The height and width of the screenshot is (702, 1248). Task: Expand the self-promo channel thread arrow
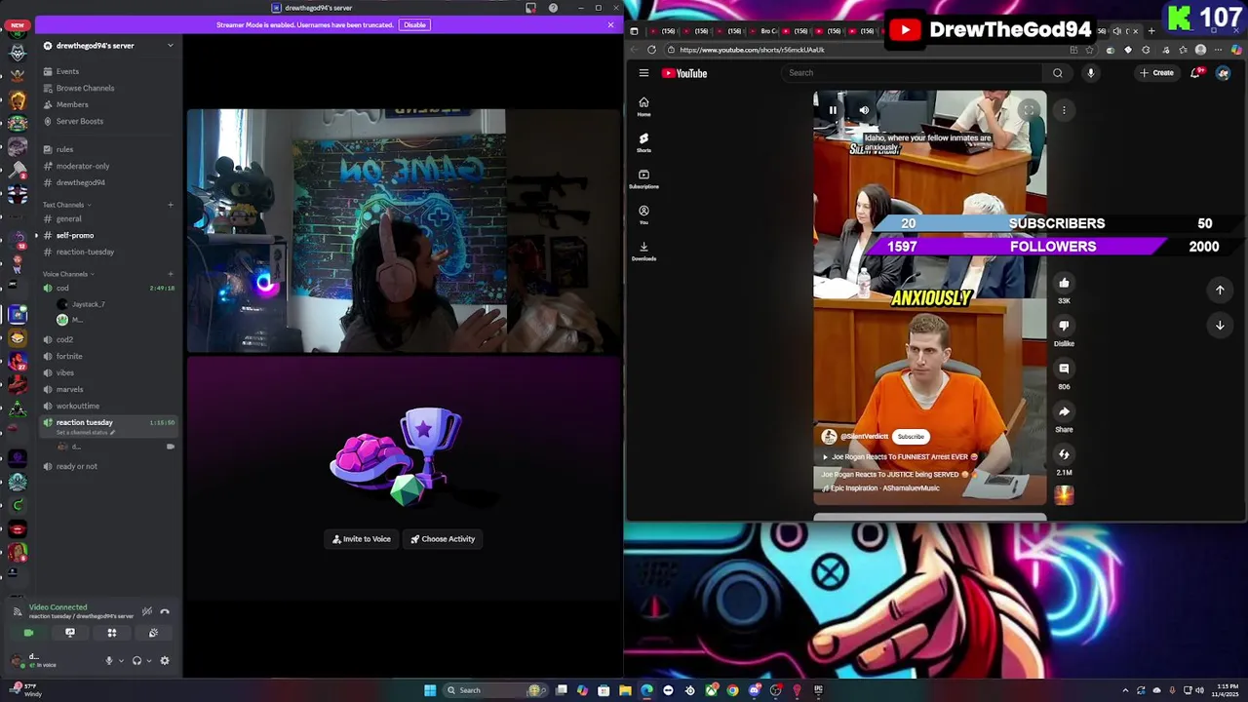[x=36, y=235]
